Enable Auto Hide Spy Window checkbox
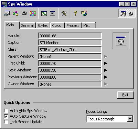 tap(6, 111)
